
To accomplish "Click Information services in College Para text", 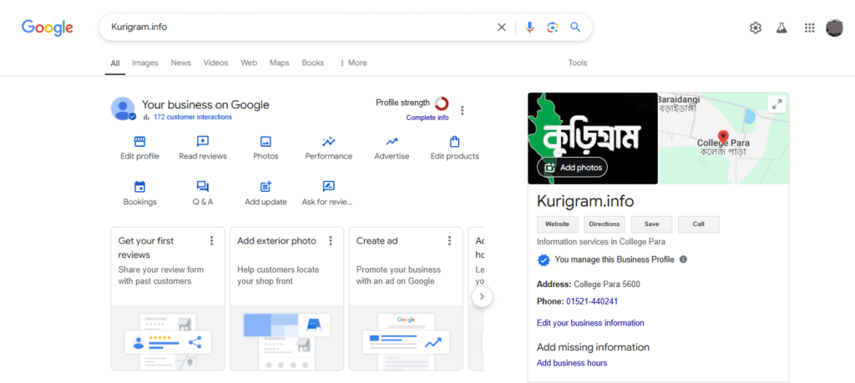I will (601, 242).
